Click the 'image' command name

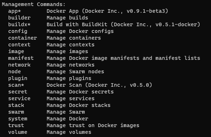coord(16,52)
